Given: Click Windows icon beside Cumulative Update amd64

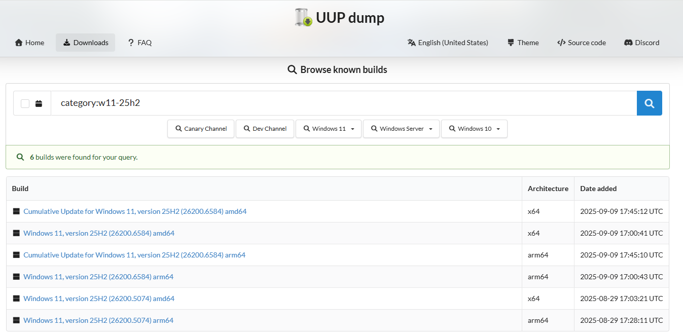Looking at the screenshot, I should click(16, 211).
